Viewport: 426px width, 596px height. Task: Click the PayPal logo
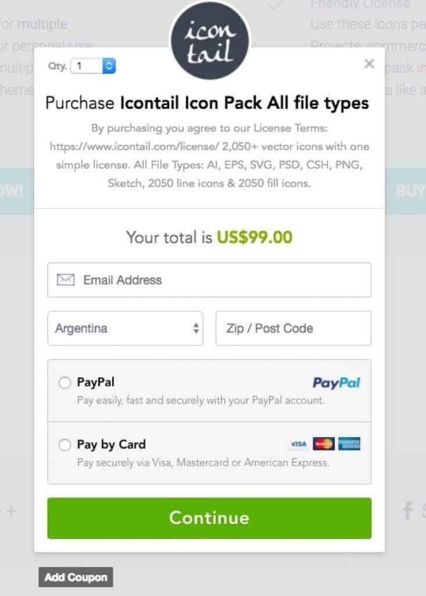coord(336,382)
